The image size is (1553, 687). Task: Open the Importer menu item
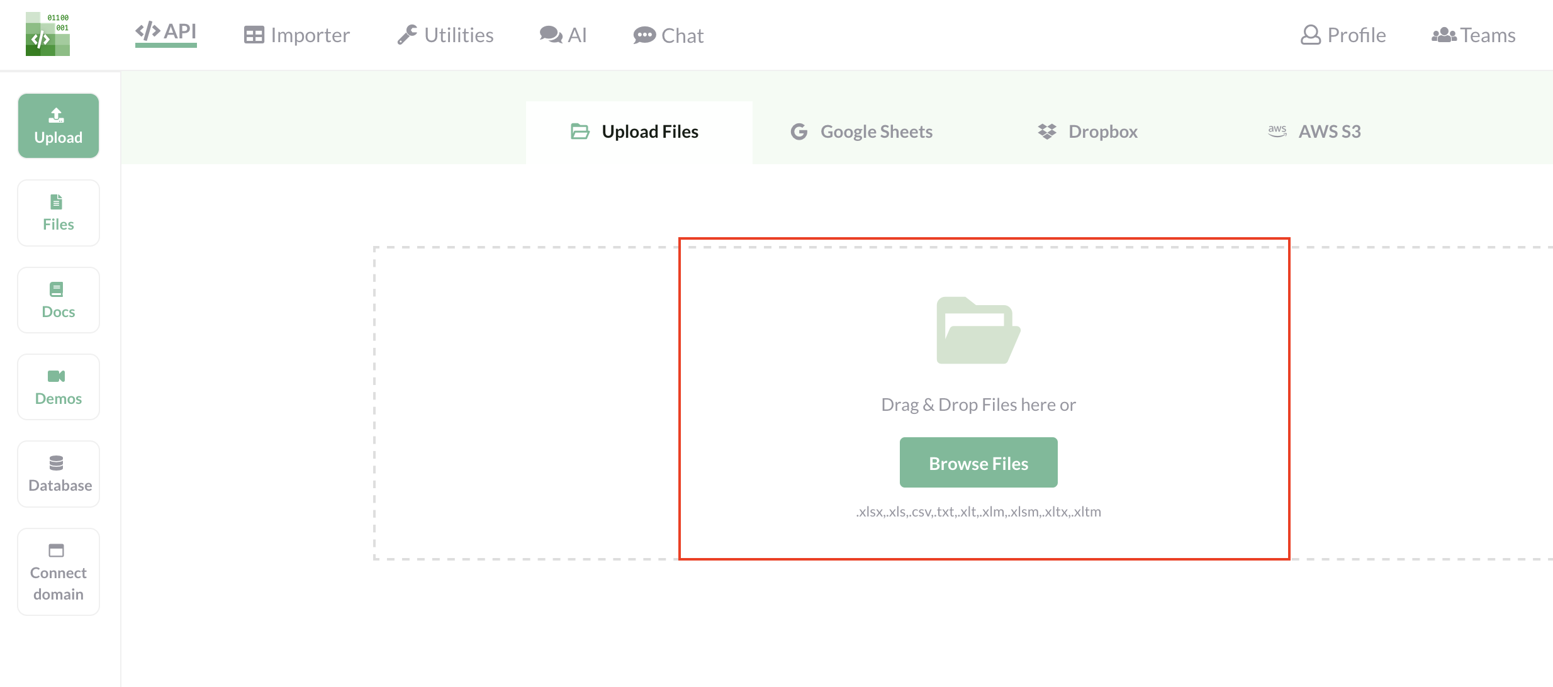(x=296, y=35)
